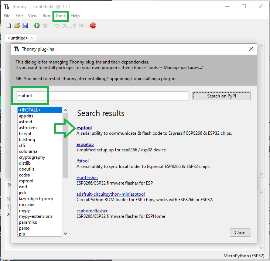Select distlib in the package list
Viewport: 270px width, 261px height.
pos(40,163)
